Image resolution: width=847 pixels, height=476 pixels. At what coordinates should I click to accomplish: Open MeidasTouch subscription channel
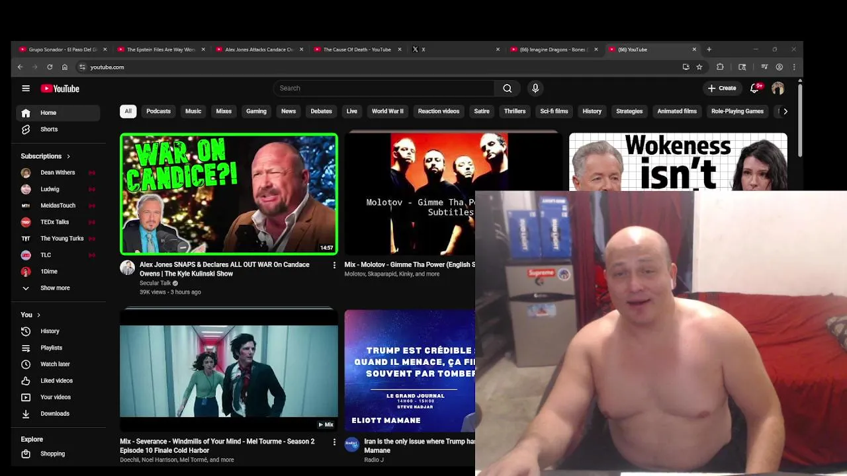pyautogui.click(x=58, y=206)
